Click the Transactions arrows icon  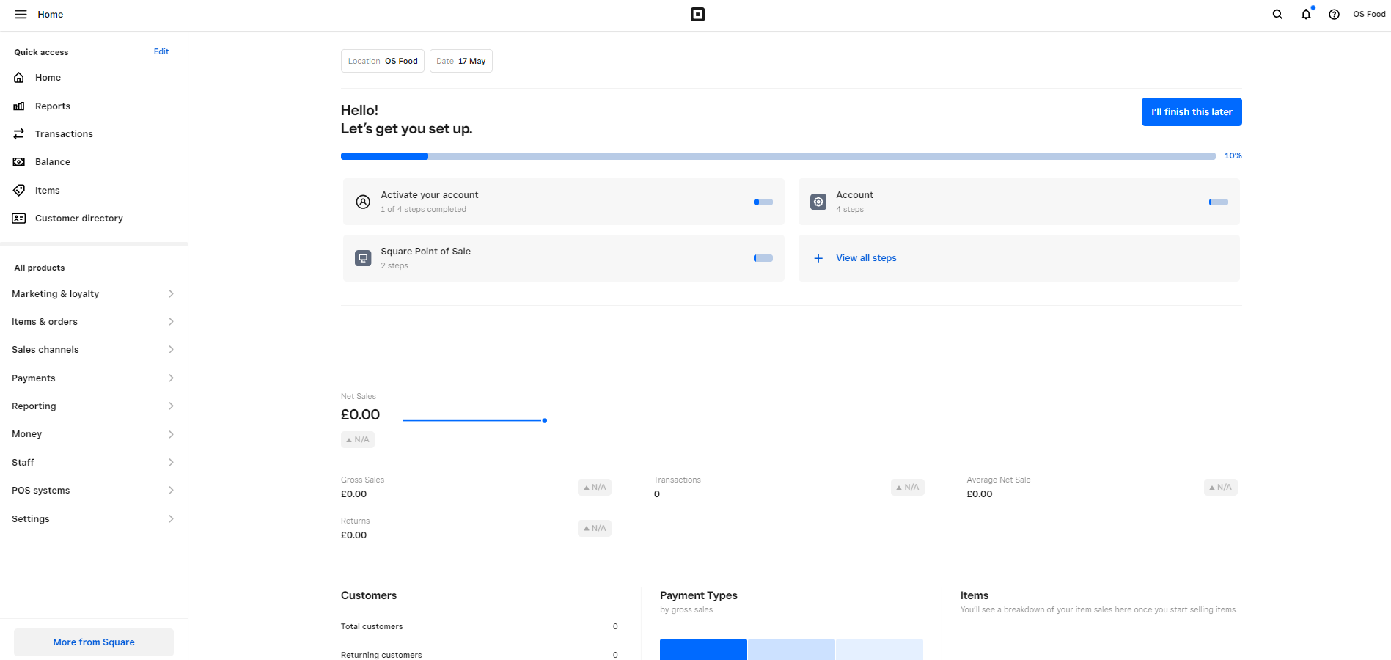19,134
